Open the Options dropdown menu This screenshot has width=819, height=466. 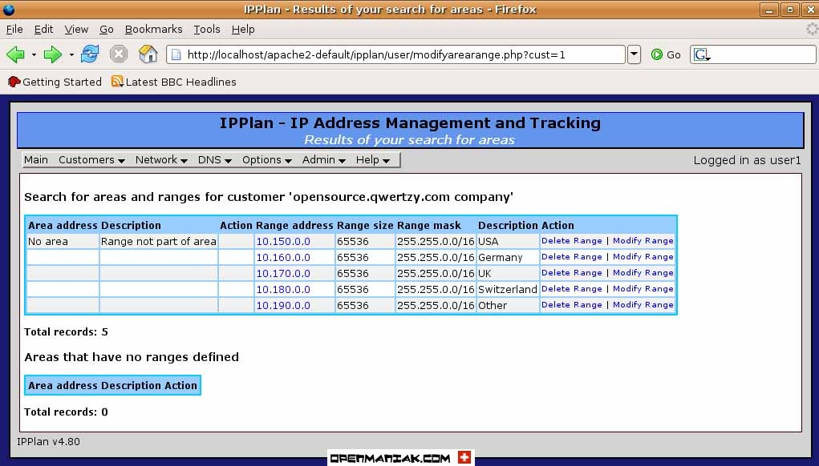tap(266, 160)
